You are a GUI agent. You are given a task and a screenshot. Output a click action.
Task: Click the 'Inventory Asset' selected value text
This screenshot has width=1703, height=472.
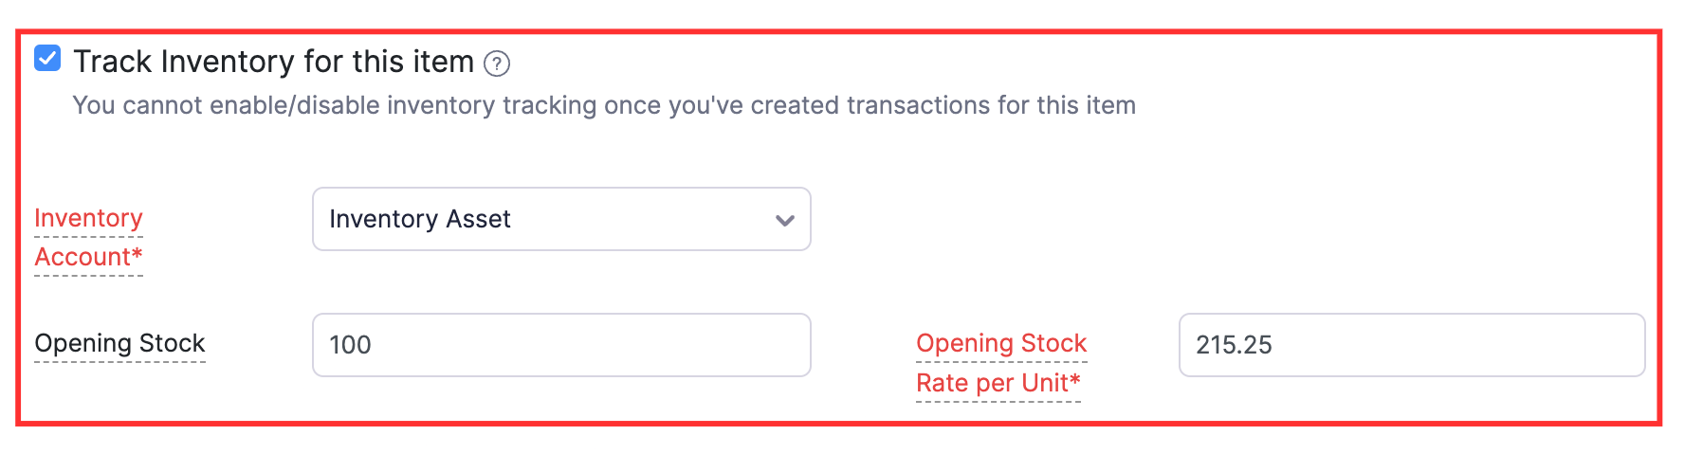419,219
